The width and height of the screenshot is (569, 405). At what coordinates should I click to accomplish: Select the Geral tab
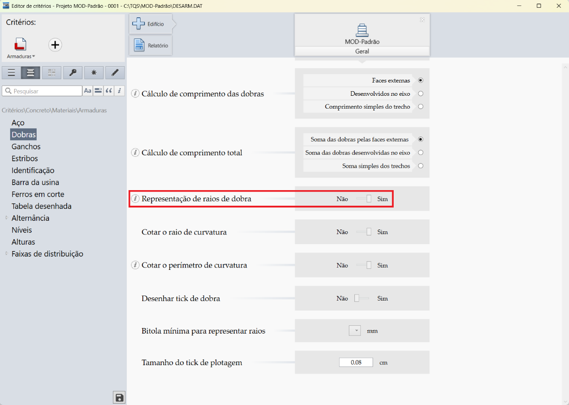point(362,51)
